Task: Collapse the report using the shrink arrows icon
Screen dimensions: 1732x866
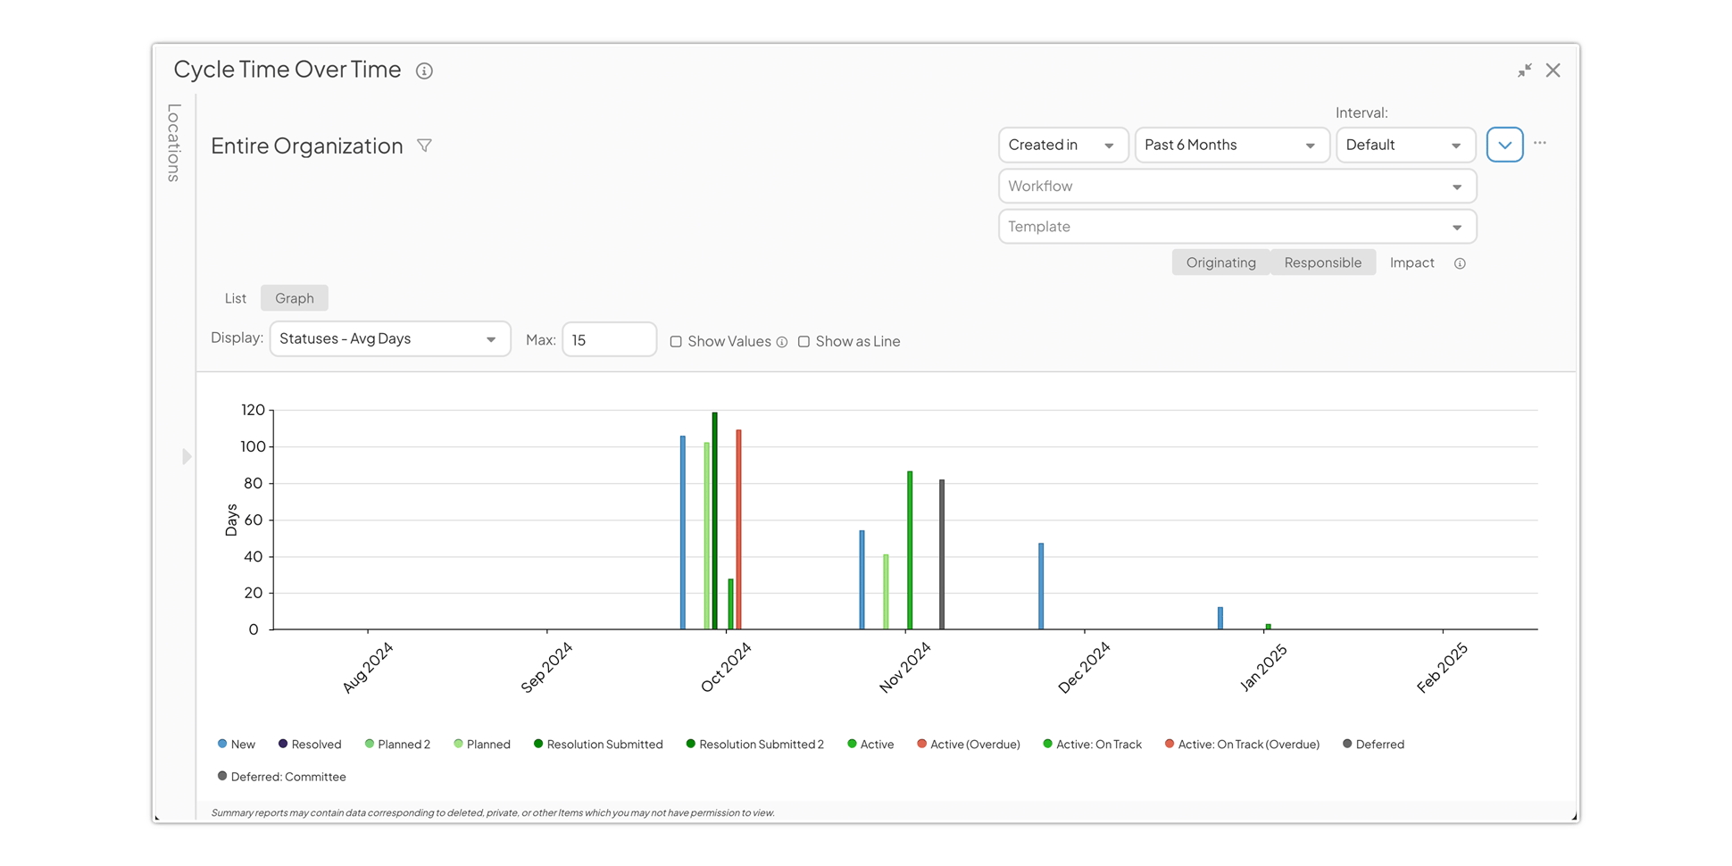Action: click(x=1525, y=71)
